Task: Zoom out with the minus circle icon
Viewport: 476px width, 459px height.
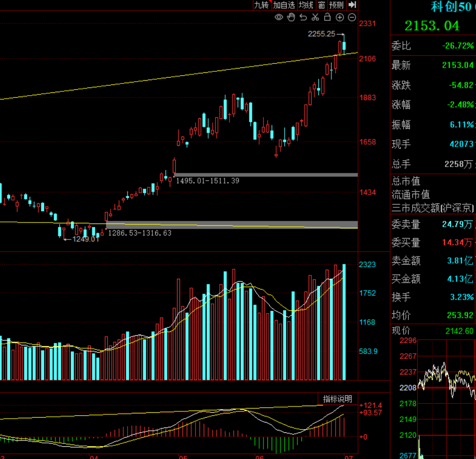Action: 352,17
